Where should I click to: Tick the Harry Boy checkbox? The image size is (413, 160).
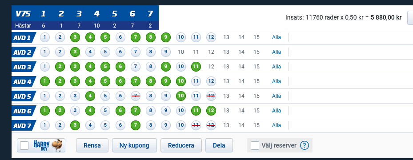point(24,145)
